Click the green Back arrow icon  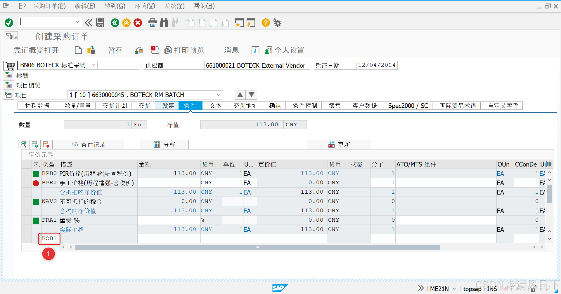coord(115,23)
